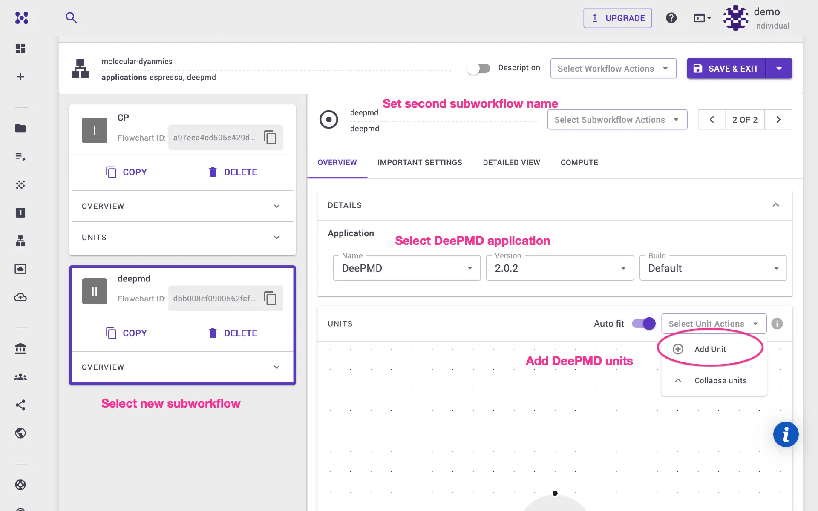Select the team members icon in the sidebar
The height and width of the screenshot is (511, 818).
click(20, 376)
